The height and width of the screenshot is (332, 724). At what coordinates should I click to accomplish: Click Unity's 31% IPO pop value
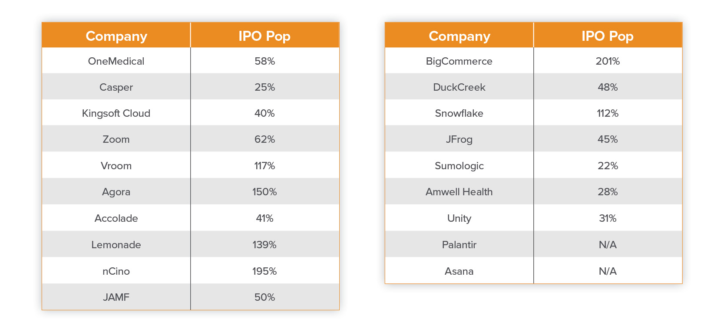(608, 218)
